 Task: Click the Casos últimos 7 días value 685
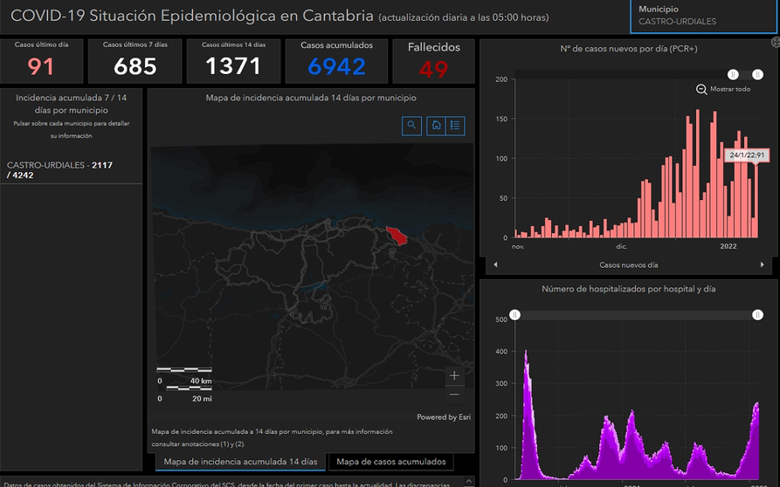click(x=135, y=66)
